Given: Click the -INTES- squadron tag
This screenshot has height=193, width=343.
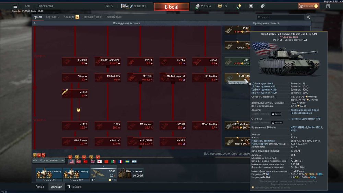Looking at the screenshot, I should pyautogui.click(x=109, y=6).
